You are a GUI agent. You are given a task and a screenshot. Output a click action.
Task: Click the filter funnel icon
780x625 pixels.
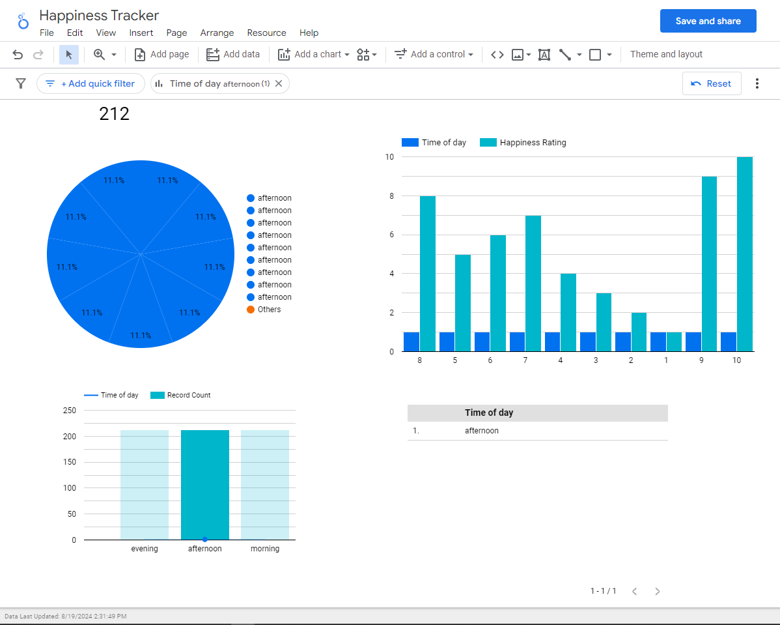point(21,83)
